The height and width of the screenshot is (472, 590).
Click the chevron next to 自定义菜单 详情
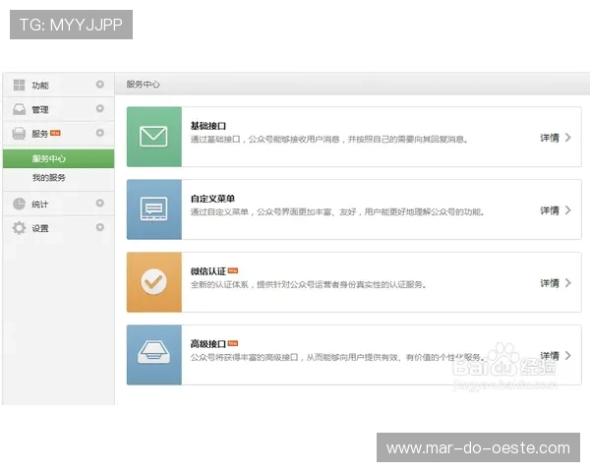click(567, 210)
